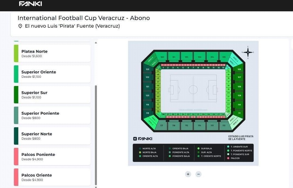Click section 102 on stadium map
The width and height of the screenshot is (293, 188).
tap(187, 56)
